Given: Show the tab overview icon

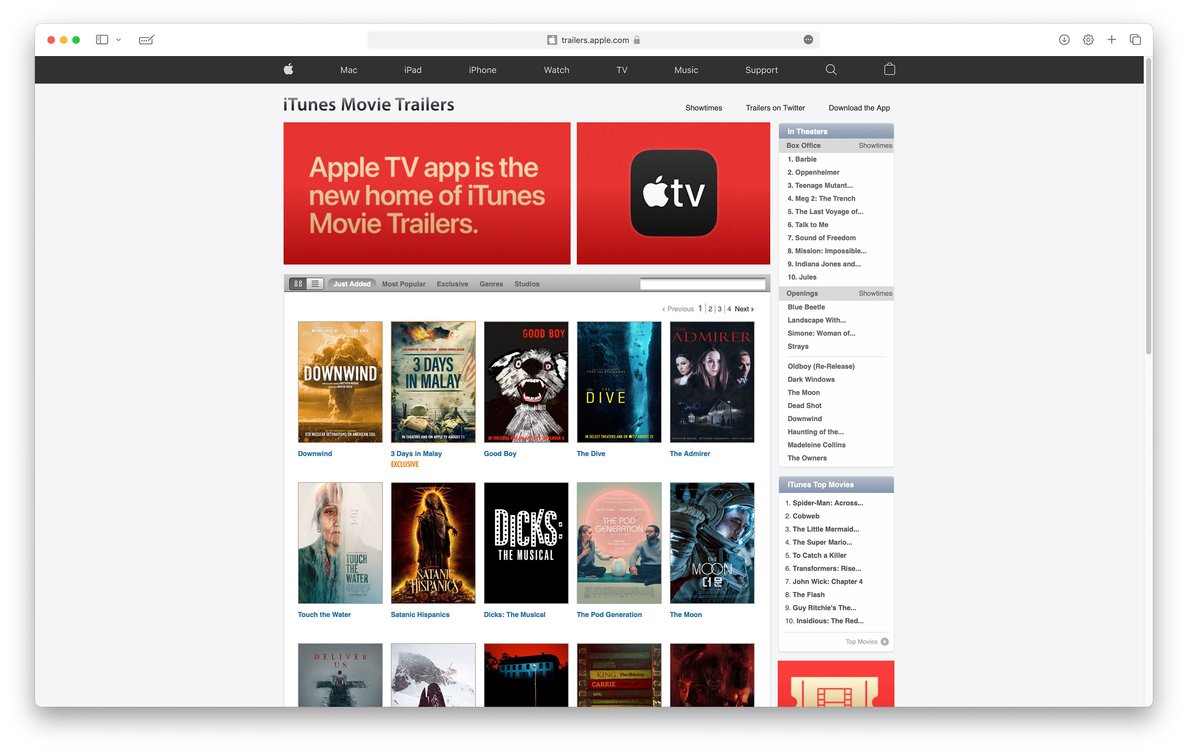Looking at the screenshot, I should tap(1135, 40).
